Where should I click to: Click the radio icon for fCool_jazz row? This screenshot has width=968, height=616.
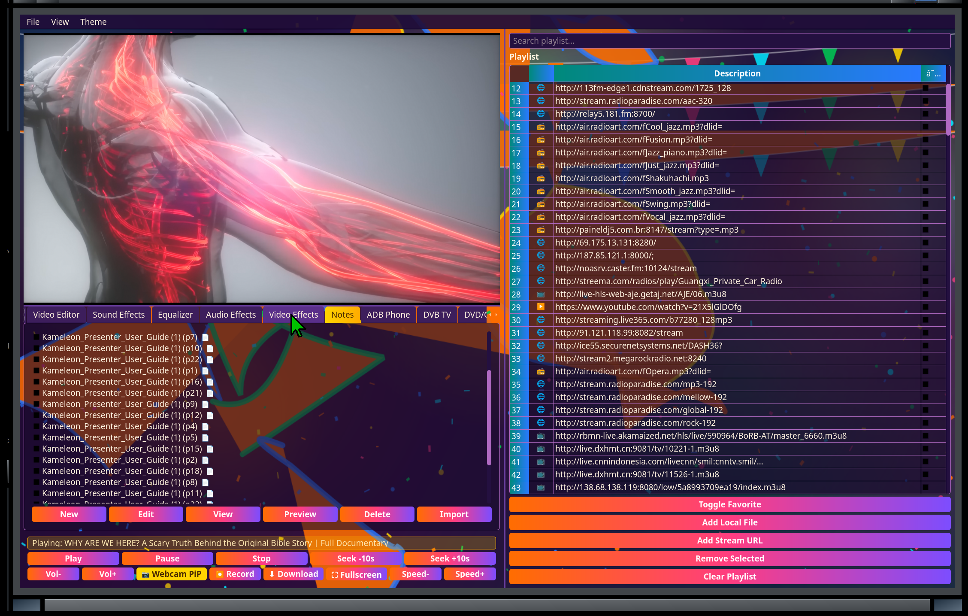click(541, 127)
